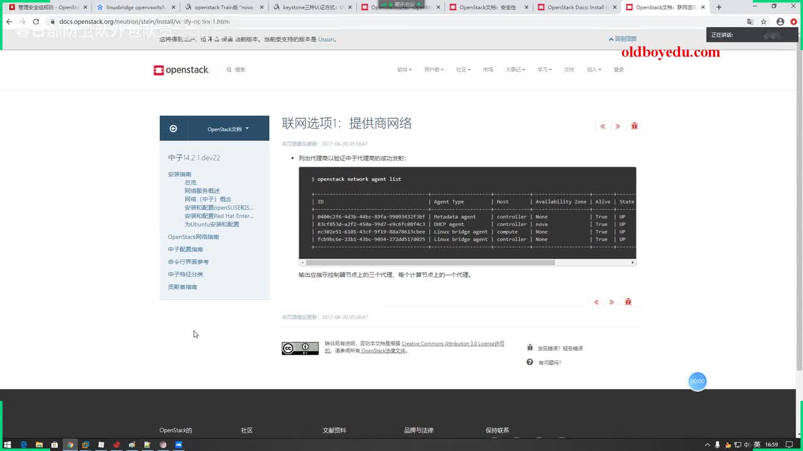Open a new browser tab with plus button
The image size is (803, 451).
click(719, 8)
